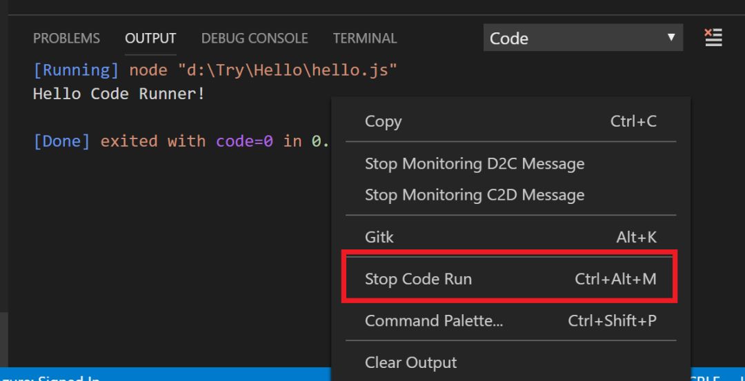The image size is (745, 381).
Task: Open the Code output channel dropdown
Action: 582,39
